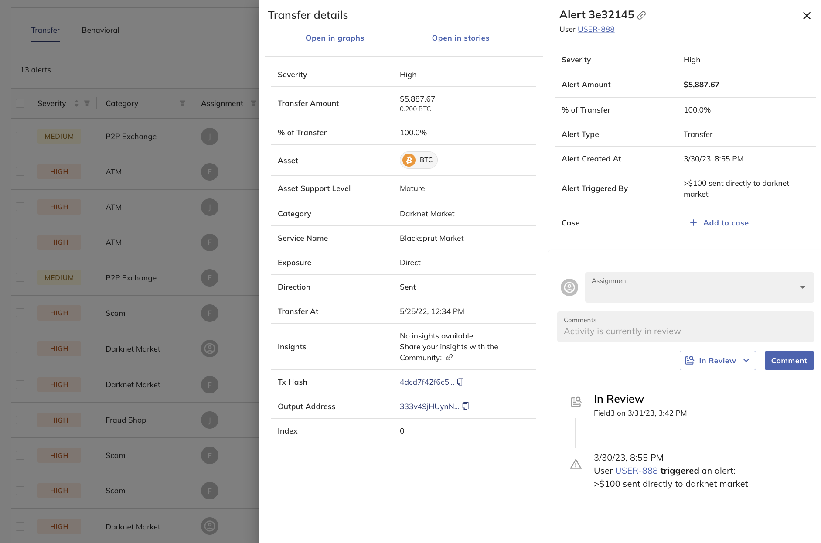The height and width of the screenshot is (543, 821).
Task: Check the first P2P Exchange row checkbox
Action: 20,136
